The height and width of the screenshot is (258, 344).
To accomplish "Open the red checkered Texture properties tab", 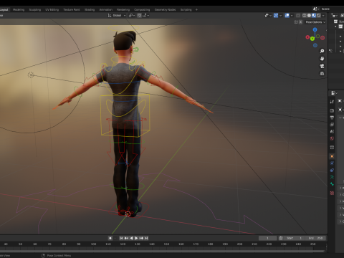I will pos(332,193).
